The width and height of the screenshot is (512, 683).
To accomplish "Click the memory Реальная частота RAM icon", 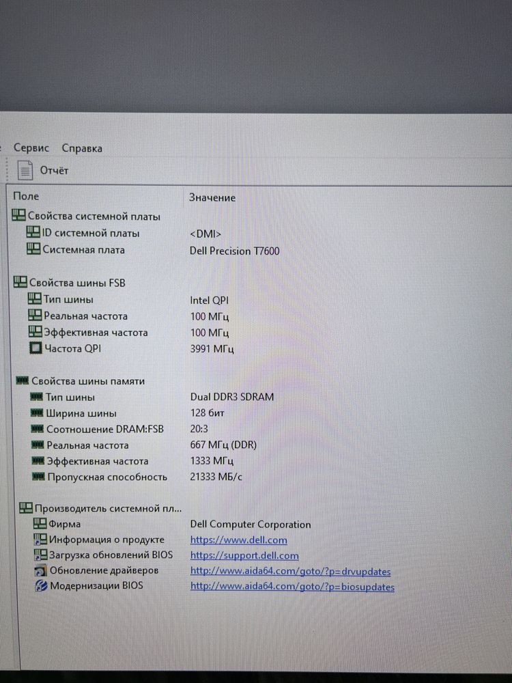I will pos(38,445).
